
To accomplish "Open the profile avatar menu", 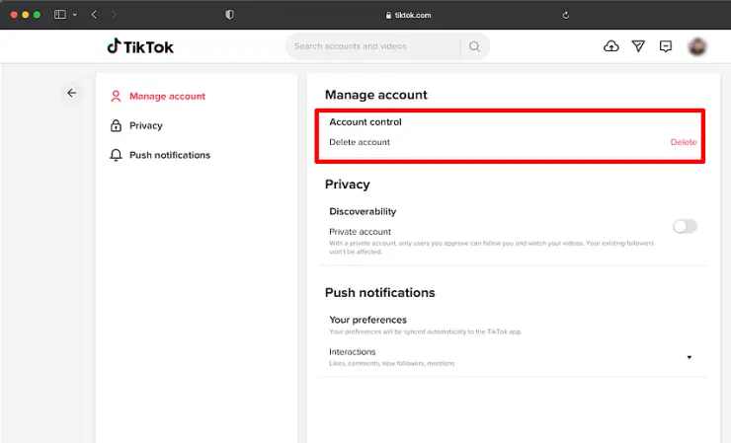I will tap(697, 46).
